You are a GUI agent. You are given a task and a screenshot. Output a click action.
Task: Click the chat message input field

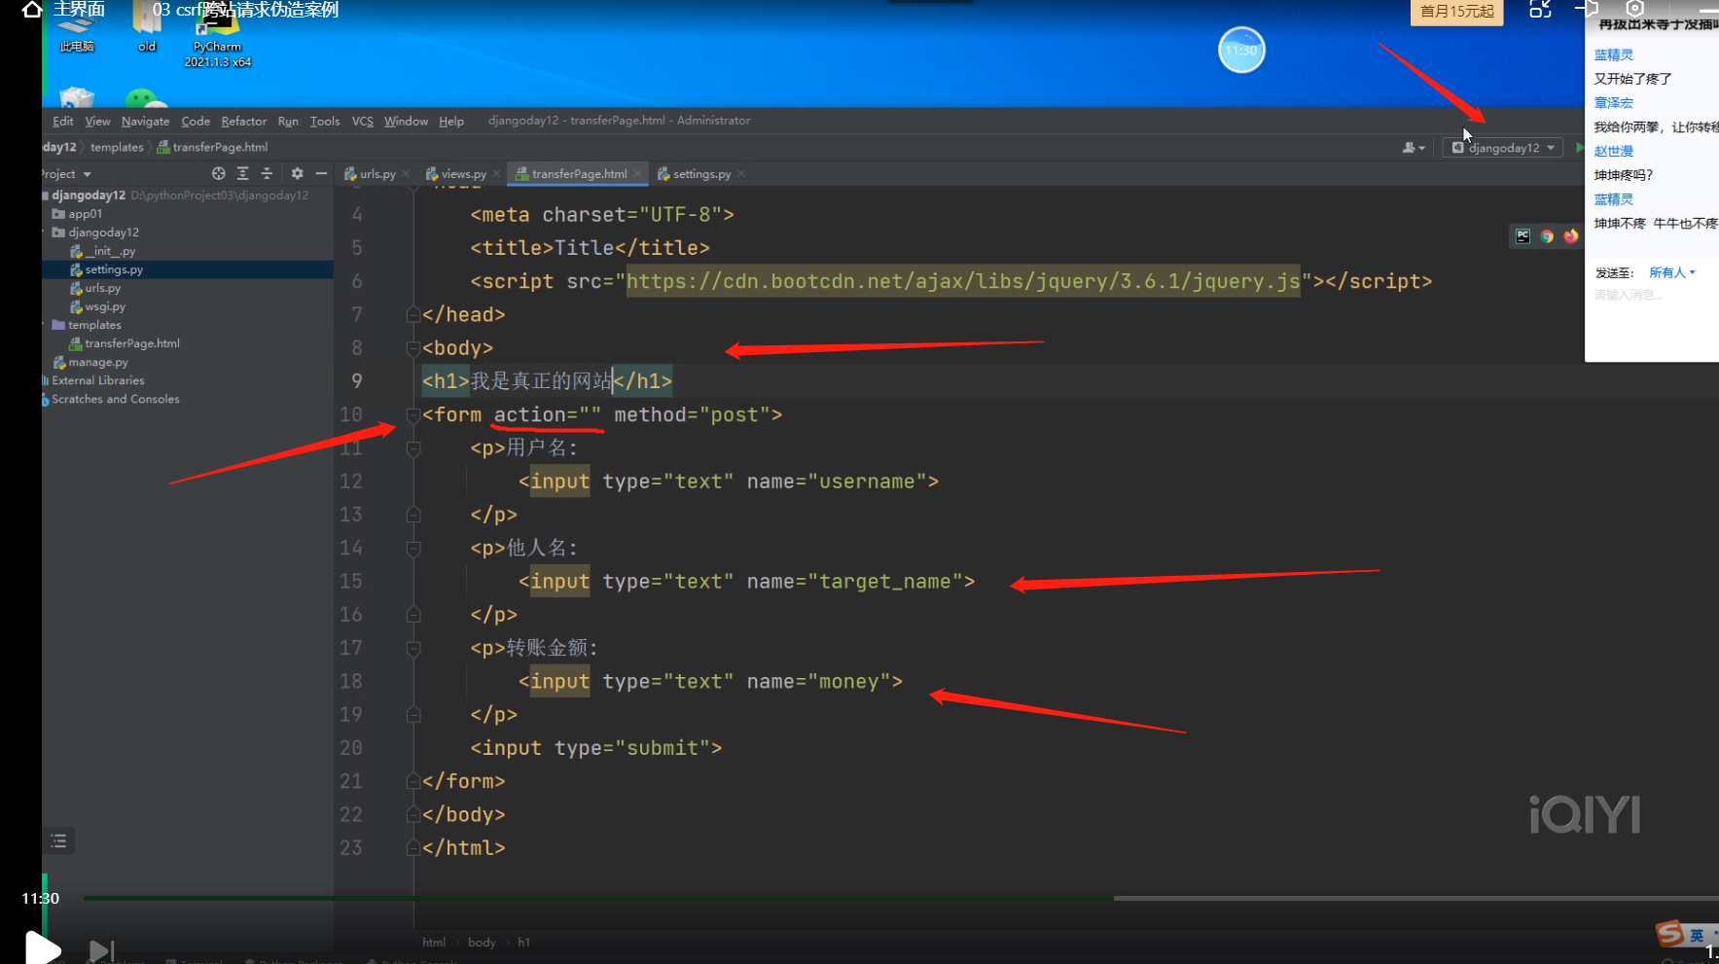tap(1654, 295)
